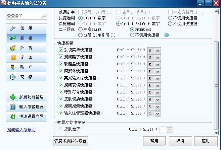
Task: Click the gear icon beside 高级
Action: (13, 77)
